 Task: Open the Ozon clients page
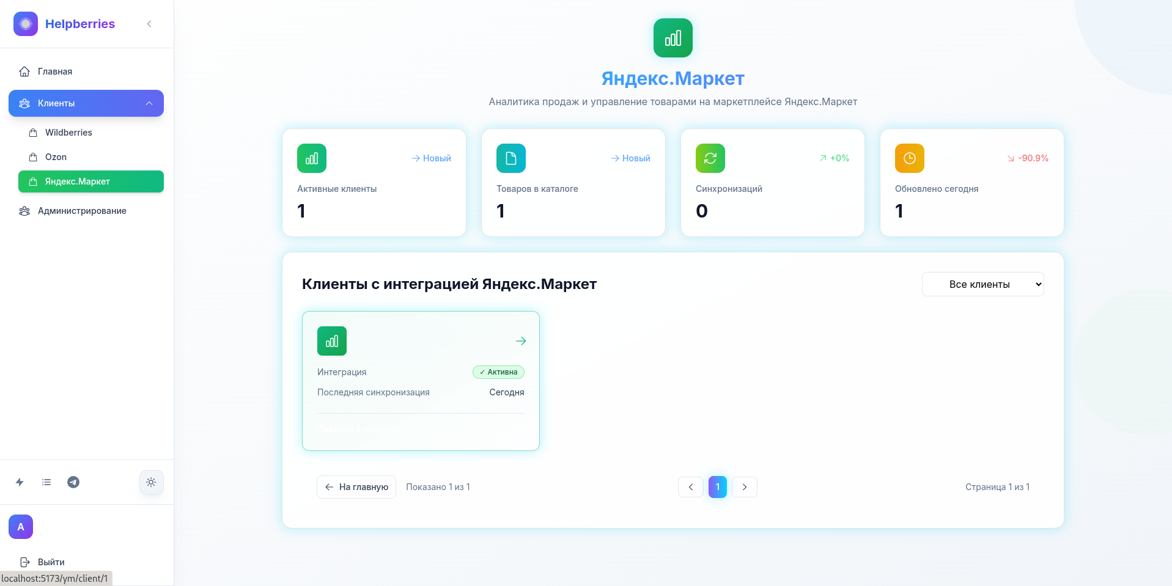click(x=91, y=157)
